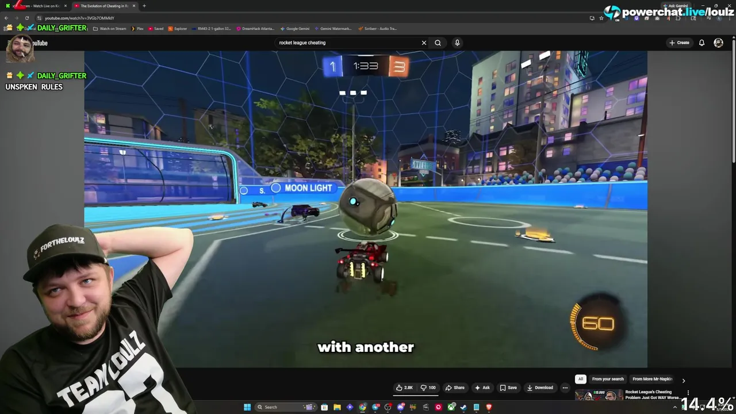Open options menu for the recommended video
Image resolution: width=736 pixels, height=414 pixels.
pos(688,393)
